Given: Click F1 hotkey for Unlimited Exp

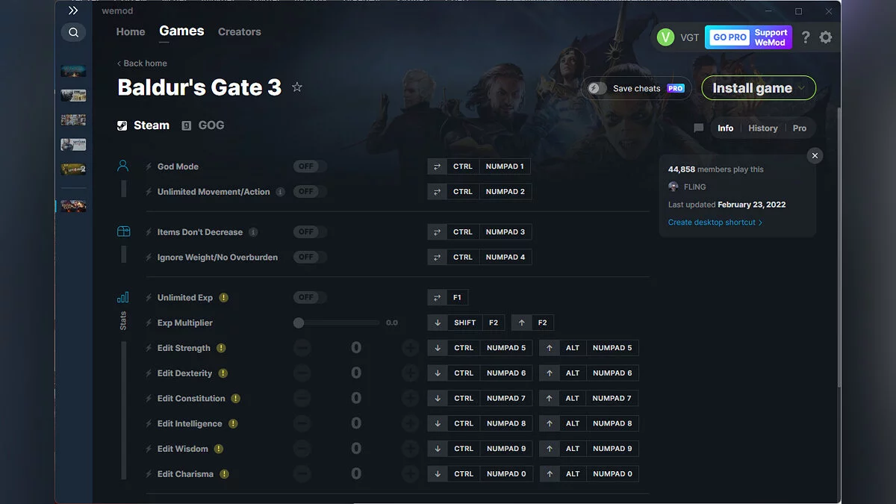Looking at the screenshot, I should click(x=457, y=297).
